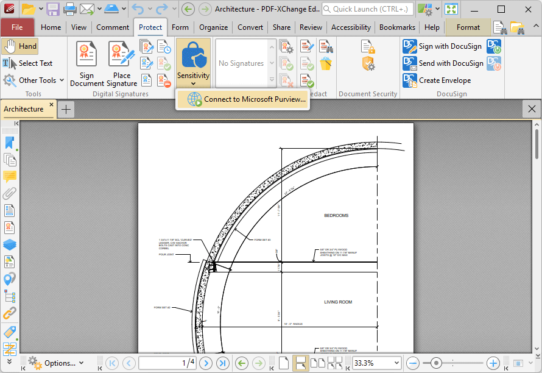542x373 pixels.
Task: Switch to single page layout
Action: tap(284, 363)
